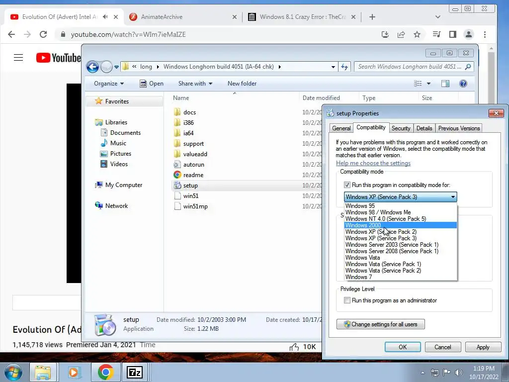Click Open in Explorer toolbar

(152, 84)
